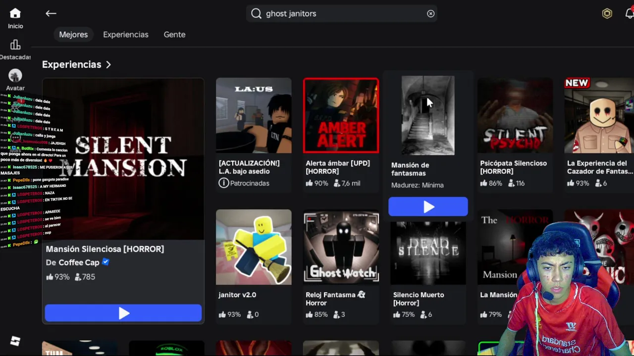Viewport: 634px width, 356px height.
Task: Click the Reloj Fantasma Horror title
Action: (335, 299)
